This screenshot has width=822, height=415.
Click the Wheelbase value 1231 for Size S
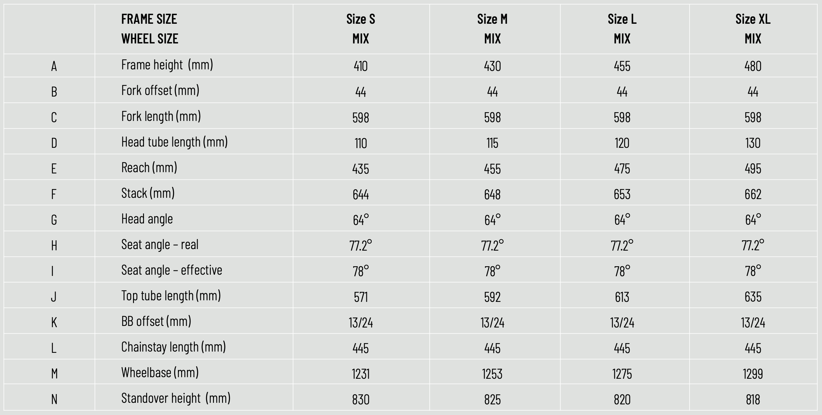(361, 374)
